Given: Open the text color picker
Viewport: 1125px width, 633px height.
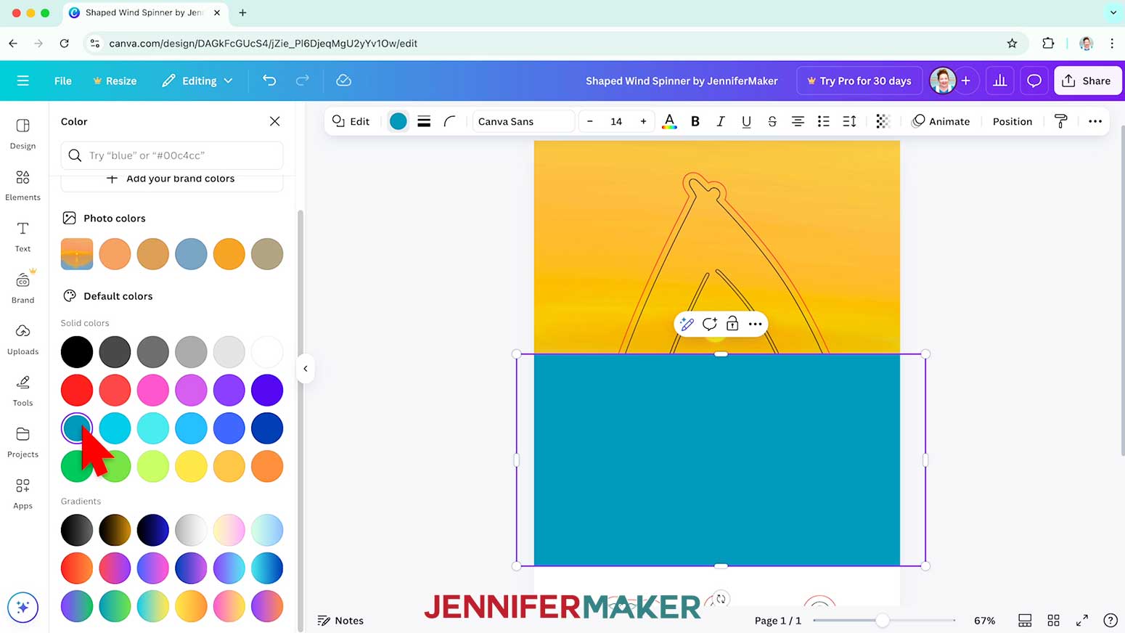Looking at the screenshot, I should click(x=669, y=121).
